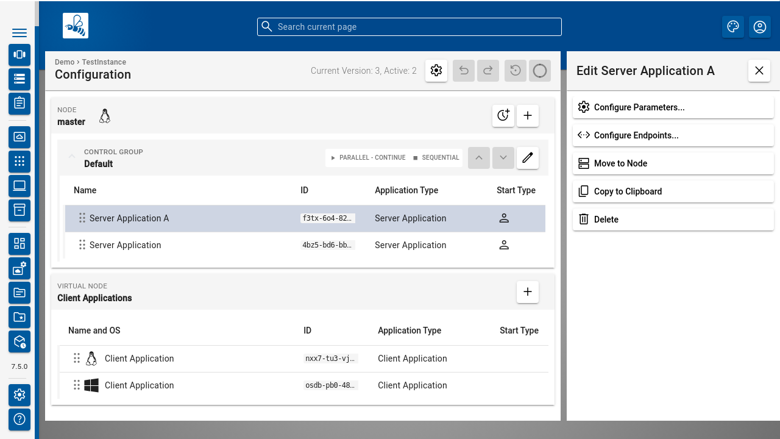Click the ID f3tx-6o4-82 chip
Viewport: 780px width, 439px height.
328,218
